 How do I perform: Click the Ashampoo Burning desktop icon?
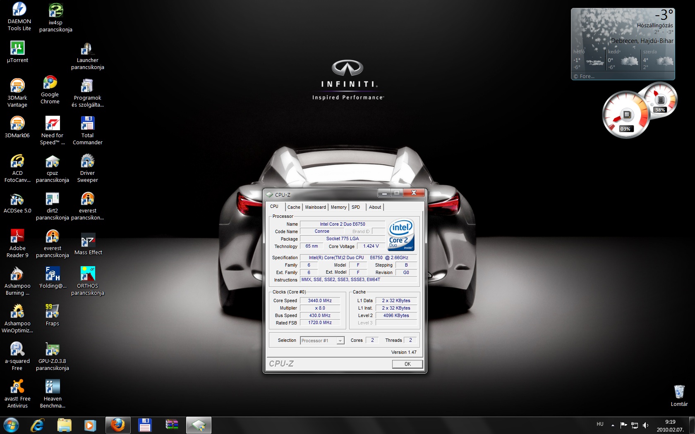point(17,281)
